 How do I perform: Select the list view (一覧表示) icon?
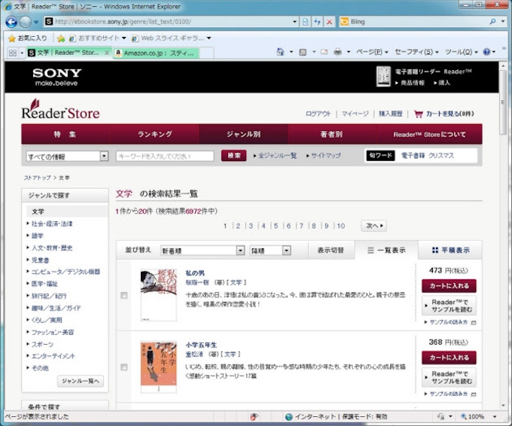pos(370,251)
